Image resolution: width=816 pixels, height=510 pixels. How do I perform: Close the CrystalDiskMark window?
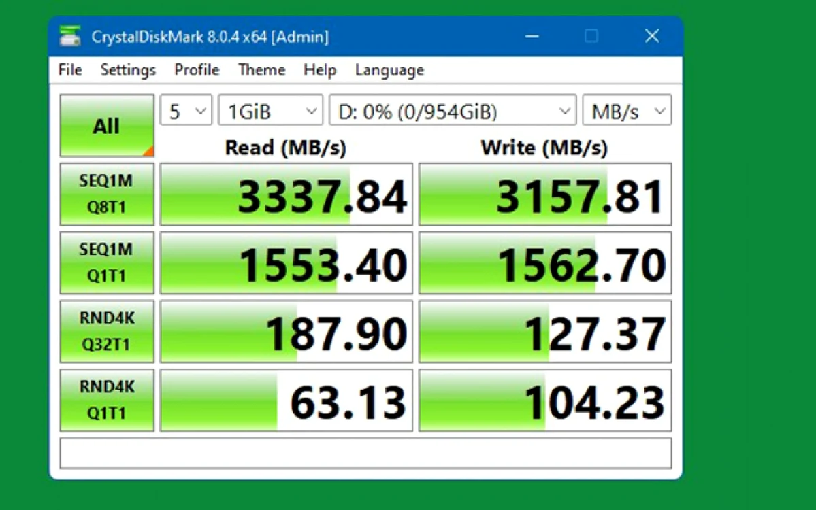tap(651, 36)
